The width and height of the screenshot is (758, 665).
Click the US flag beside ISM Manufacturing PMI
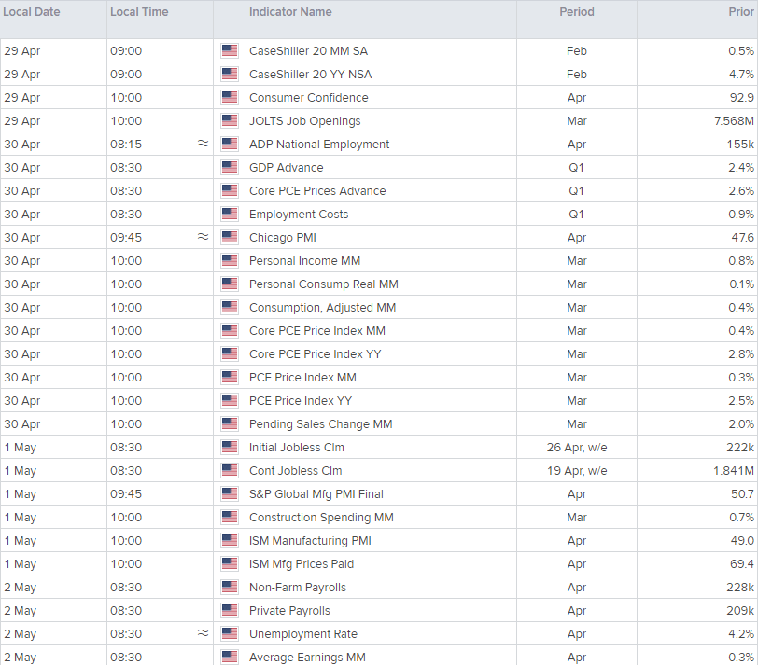tap(230, 540)
